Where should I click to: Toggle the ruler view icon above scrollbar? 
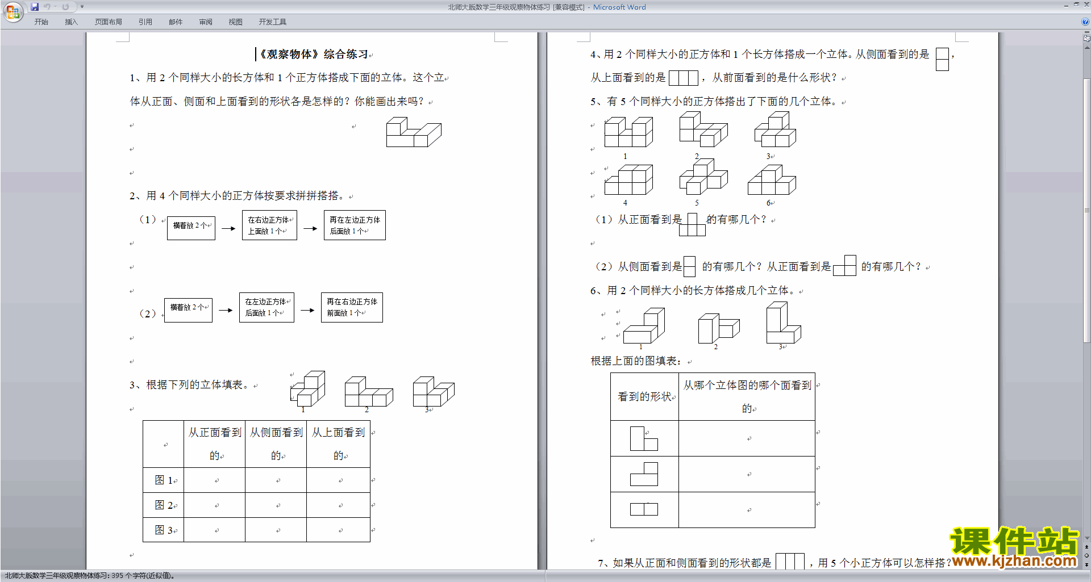(1086, 39)
